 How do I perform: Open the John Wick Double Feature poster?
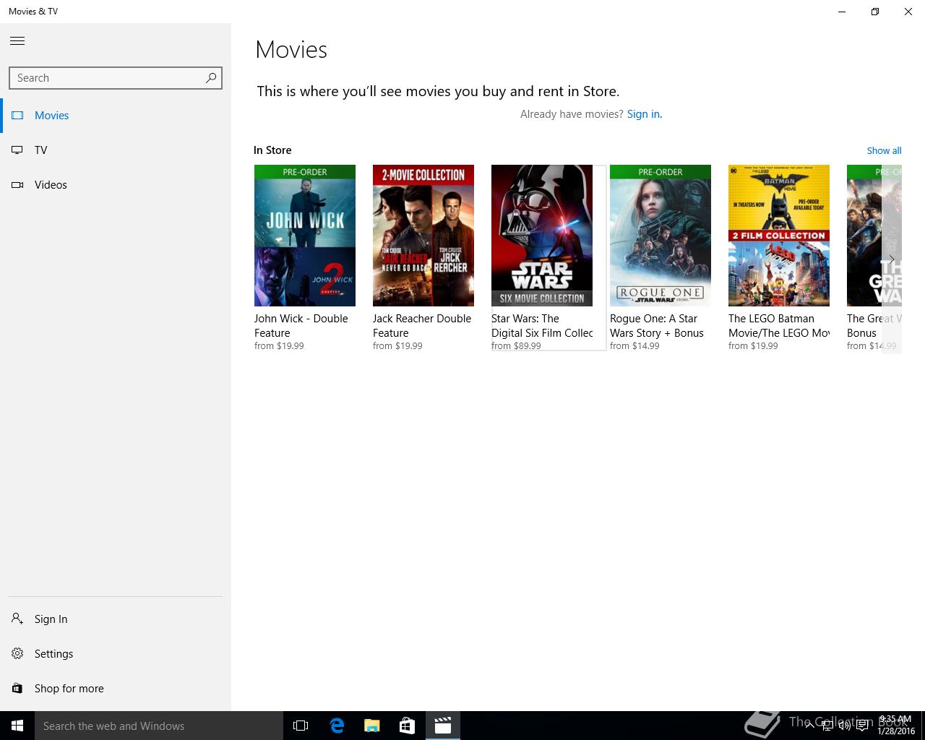pyautogui.click(x=305, y=236)
